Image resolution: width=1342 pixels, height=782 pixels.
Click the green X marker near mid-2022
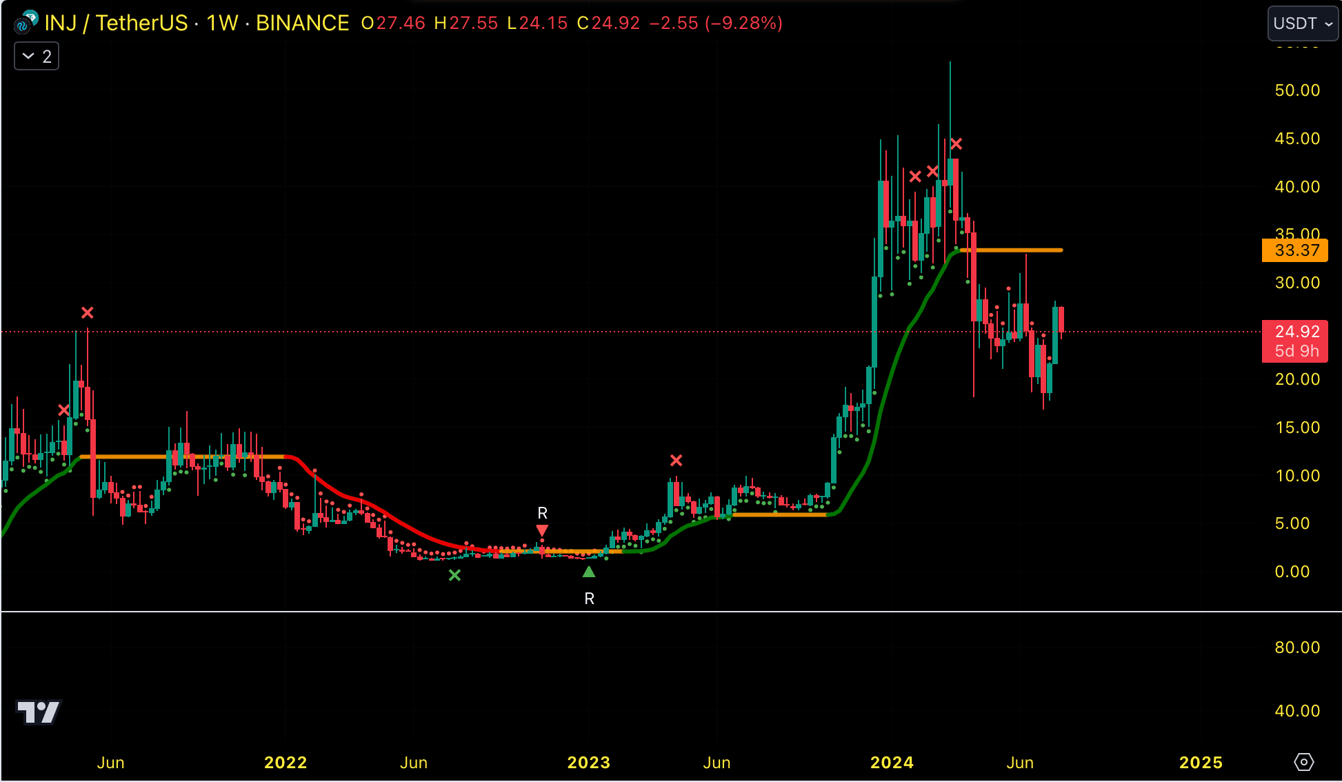[454, 575]
